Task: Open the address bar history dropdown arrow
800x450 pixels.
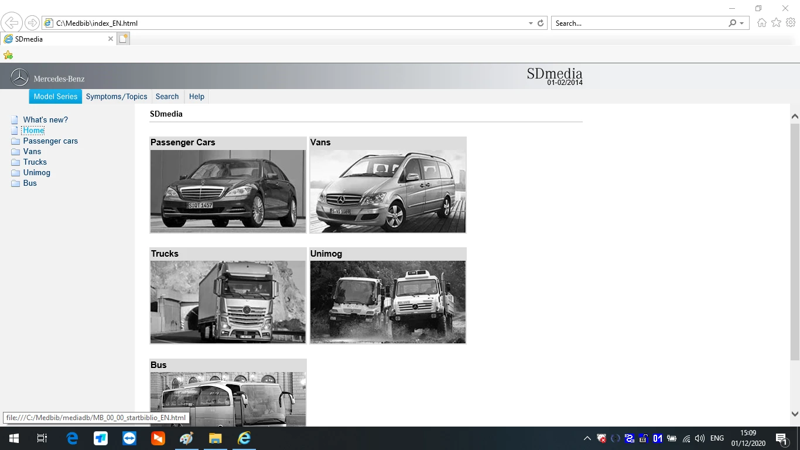Action: click(x=531, y=23)
